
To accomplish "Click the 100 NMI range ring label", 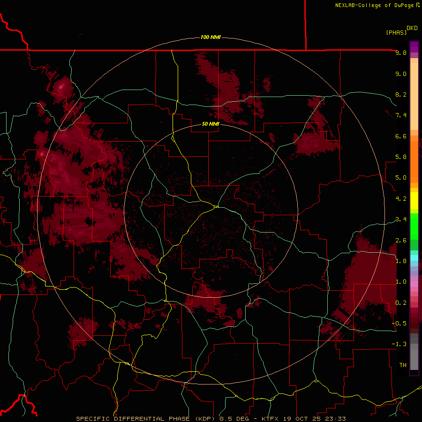I will click(211, 37).
